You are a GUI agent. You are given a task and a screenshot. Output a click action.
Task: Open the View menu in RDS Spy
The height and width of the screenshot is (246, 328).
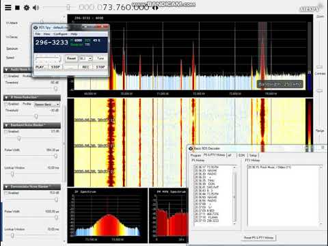[x=46, y=34]
